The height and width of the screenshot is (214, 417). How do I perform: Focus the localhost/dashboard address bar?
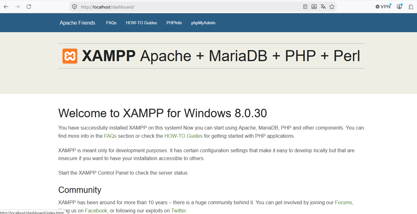pos(189,7)
